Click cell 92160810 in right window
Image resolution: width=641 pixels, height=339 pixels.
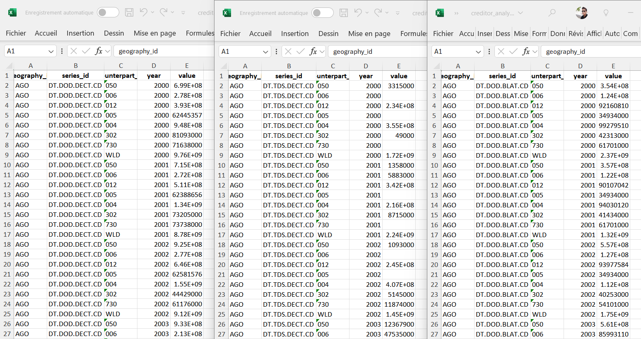[x=613, y=106]
